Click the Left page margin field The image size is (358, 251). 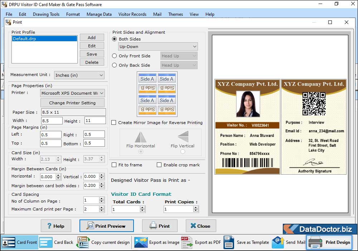(51, 135)
